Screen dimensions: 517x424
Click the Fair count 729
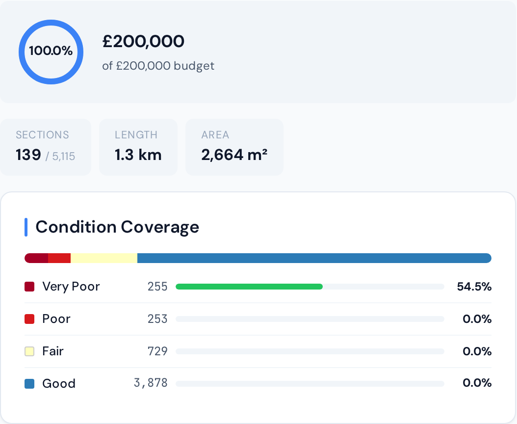(x=157, y=351)
